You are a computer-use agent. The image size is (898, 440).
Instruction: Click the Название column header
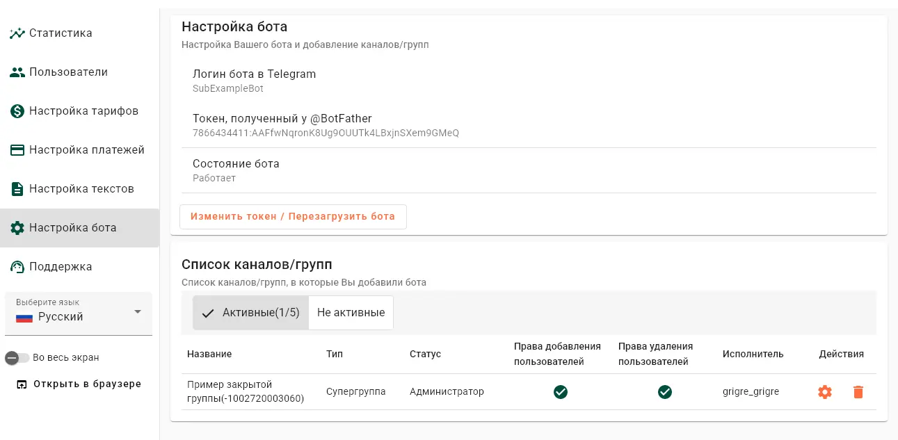(209, 354)
